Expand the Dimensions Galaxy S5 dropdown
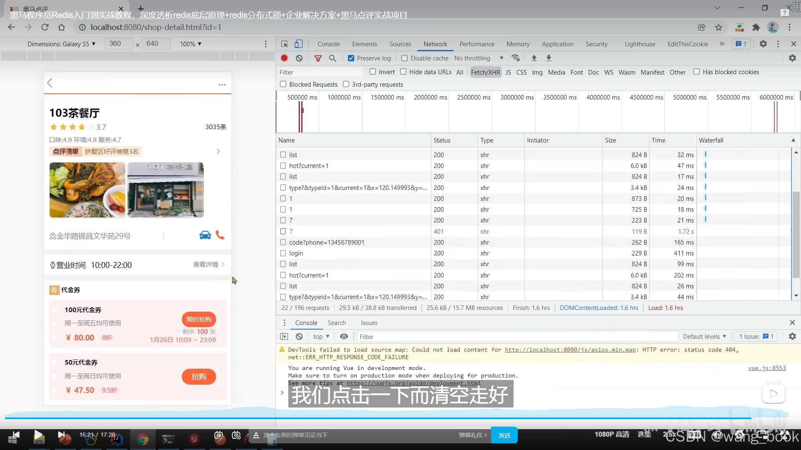 click(61, 44)
